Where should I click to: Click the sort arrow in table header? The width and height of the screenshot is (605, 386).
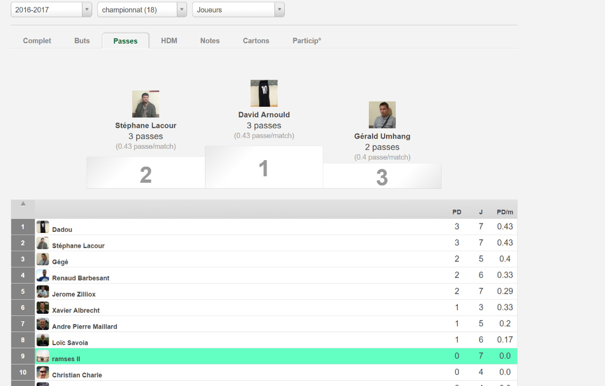pyautogui.click(x=23, y=203)
